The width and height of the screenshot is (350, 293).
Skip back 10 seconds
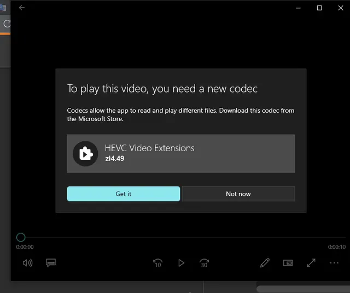[x=158, y=263]
